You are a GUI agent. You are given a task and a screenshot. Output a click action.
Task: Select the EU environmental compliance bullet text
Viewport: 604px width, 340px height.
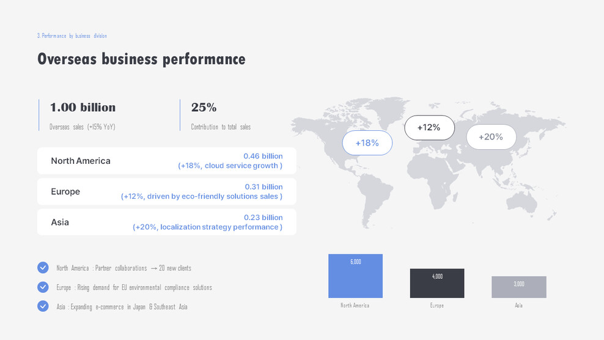pos(134,287)
